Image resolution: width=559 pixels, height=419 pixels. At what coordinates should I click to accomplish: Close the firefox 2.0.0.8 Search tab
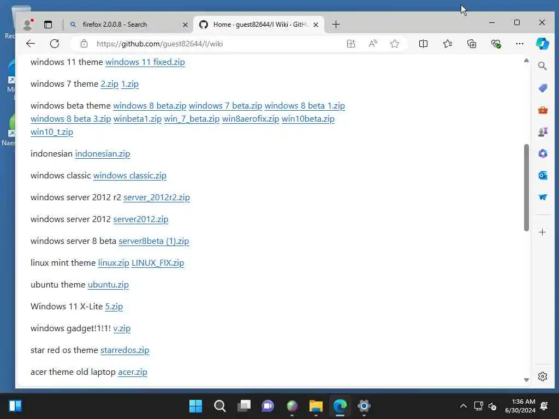pyautogui.click(x=185, y=25)
